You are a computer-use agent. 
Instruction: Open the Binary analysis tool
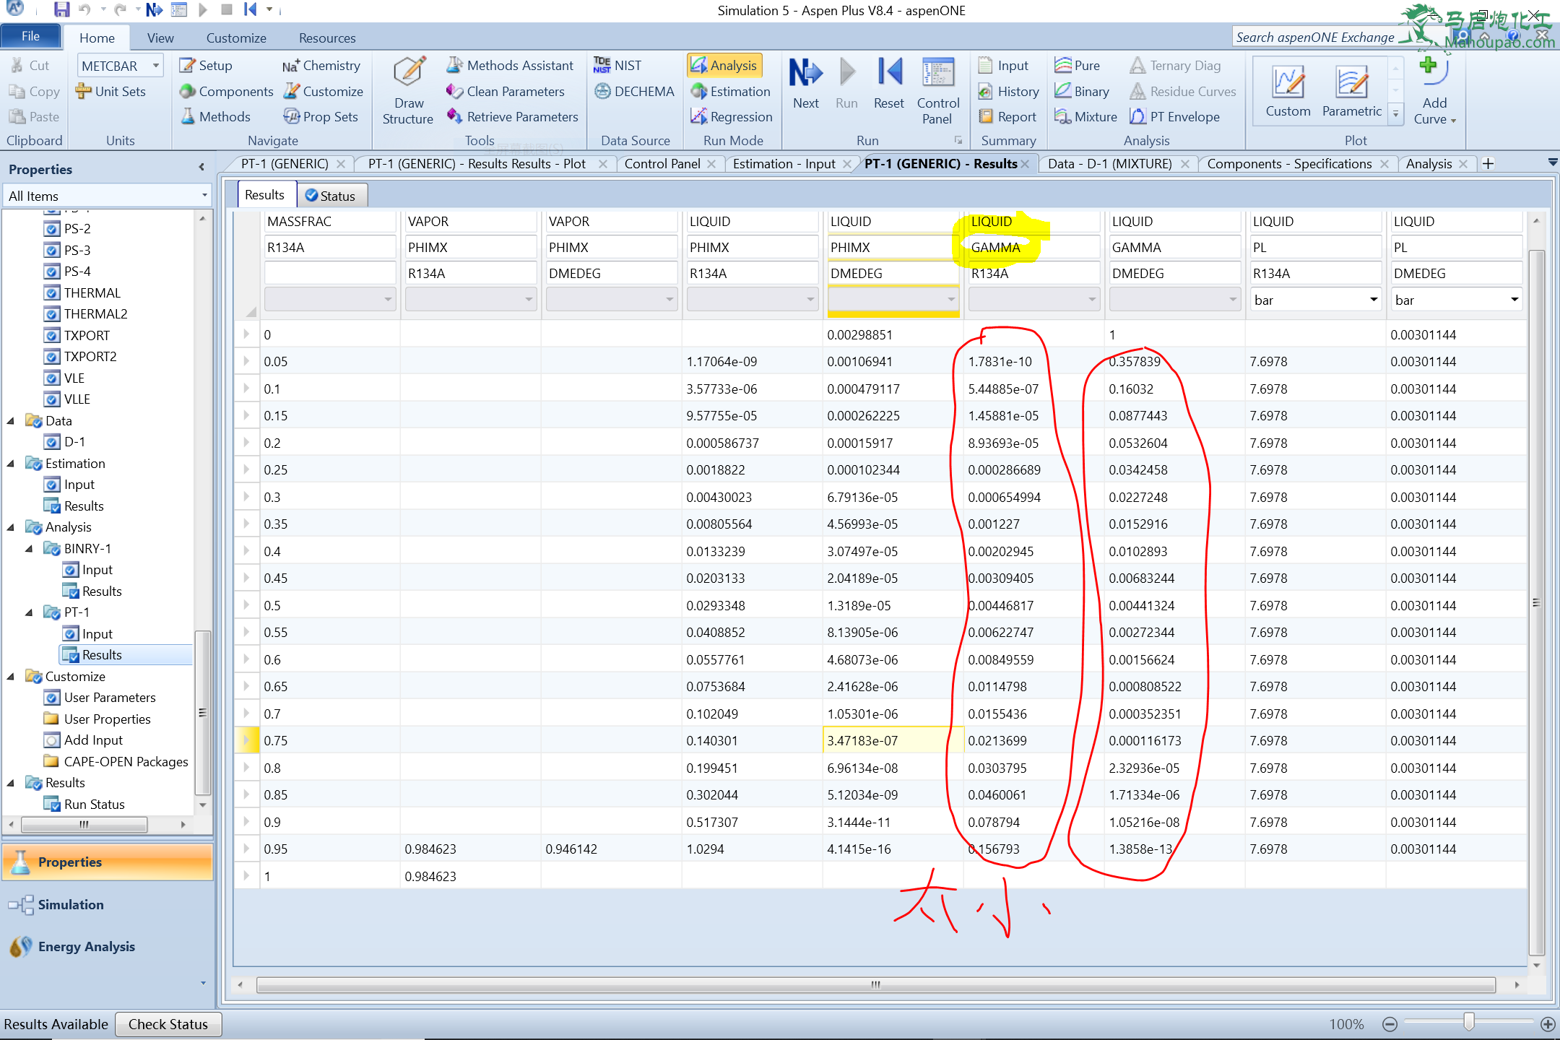1082,92
